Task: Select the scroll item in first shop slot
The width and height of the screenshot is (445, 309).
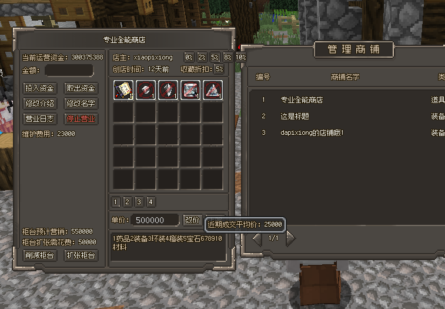Action: tap(123, 90)
